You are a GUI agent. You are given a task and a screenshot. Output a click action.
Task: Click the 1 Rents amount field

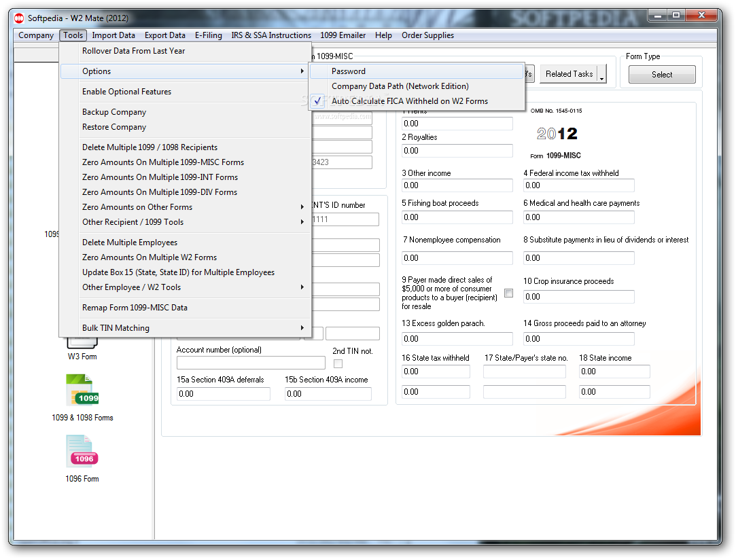[x=457, y=124]
